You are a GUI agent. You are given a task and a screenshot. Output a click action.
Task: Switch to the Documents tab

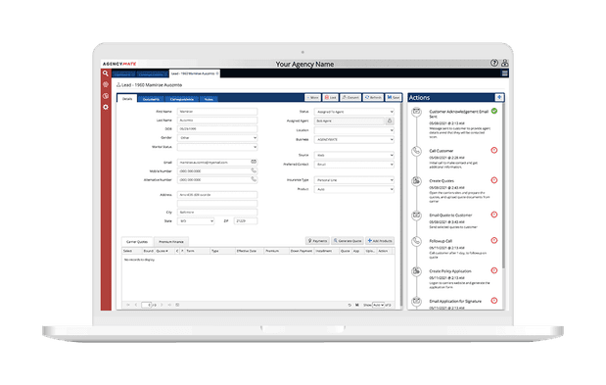151,99
